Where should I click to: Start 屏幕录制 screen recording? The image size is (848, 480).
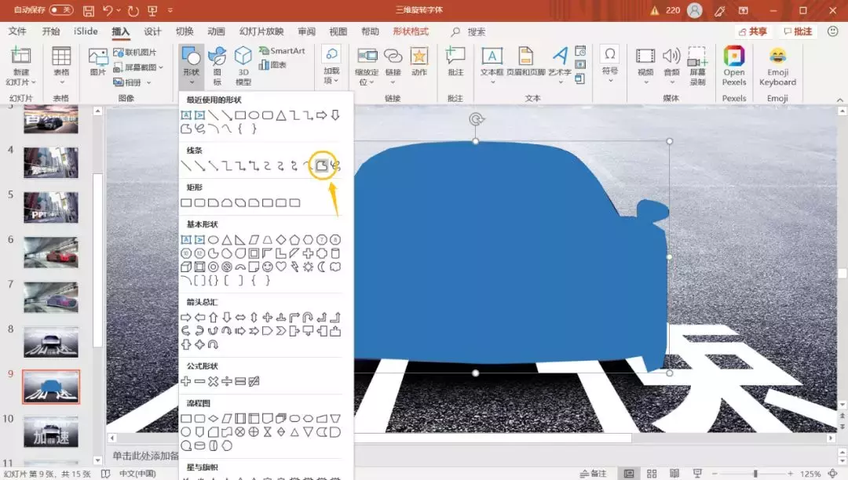(698, 66)
